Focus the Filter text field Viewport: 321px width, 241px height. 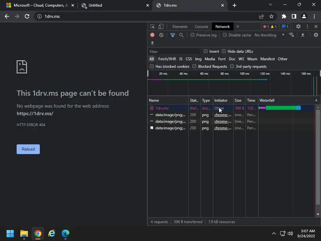174,51
